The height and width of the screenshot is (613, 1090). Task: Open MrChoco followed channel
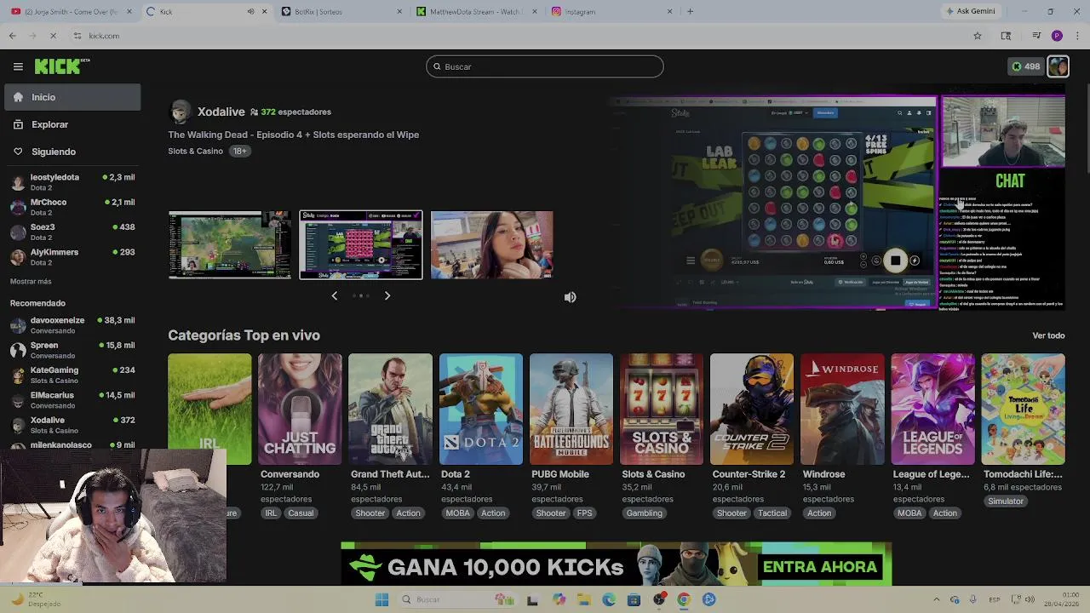point(72,207)
